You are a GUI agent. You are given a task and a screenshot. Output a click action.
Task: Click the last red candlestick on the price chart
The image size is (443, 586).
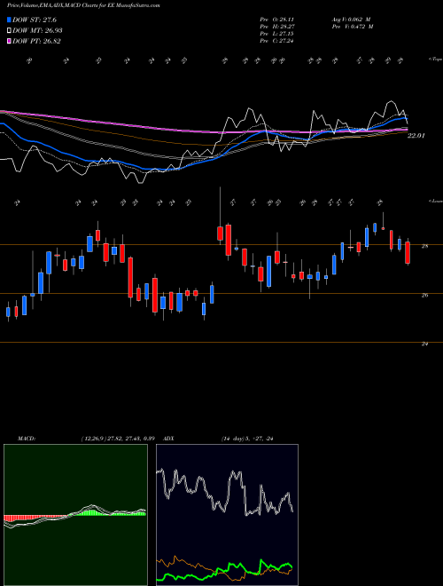(x=408, y=253)
